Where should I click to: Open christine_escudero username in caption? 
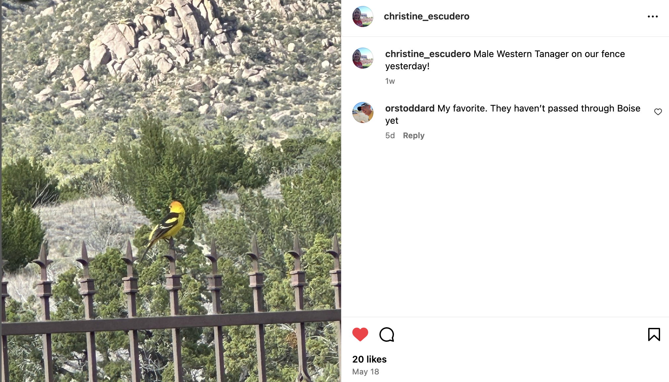pyautogui.click(x=428, y=54)
